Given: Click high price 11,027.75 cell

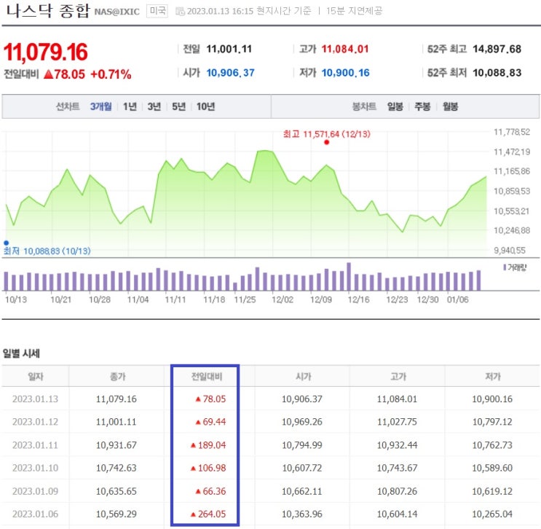Looking at the screenshot, I should 397,422.
